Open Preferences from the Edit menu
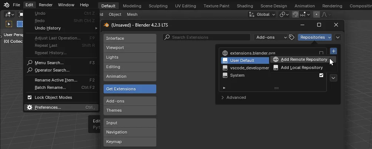This screenshot has height=149, width=372. 61,107
